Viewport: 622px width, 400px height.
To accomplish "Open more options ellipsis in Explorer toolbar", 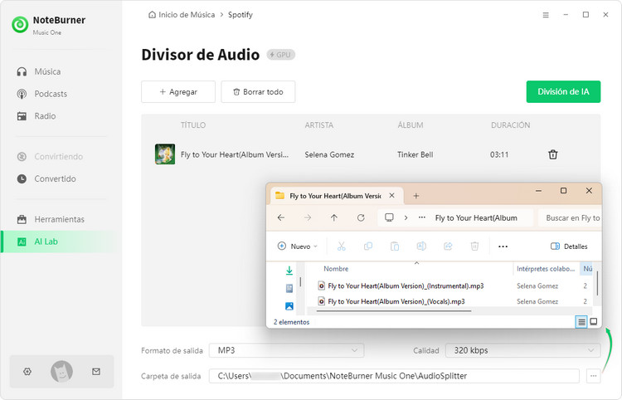I will (x=503, y=246).
